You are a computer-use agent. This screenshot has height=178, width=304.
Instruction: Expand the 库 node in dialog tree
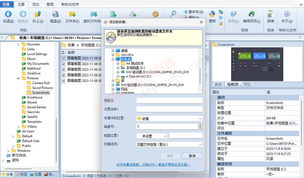113,81
